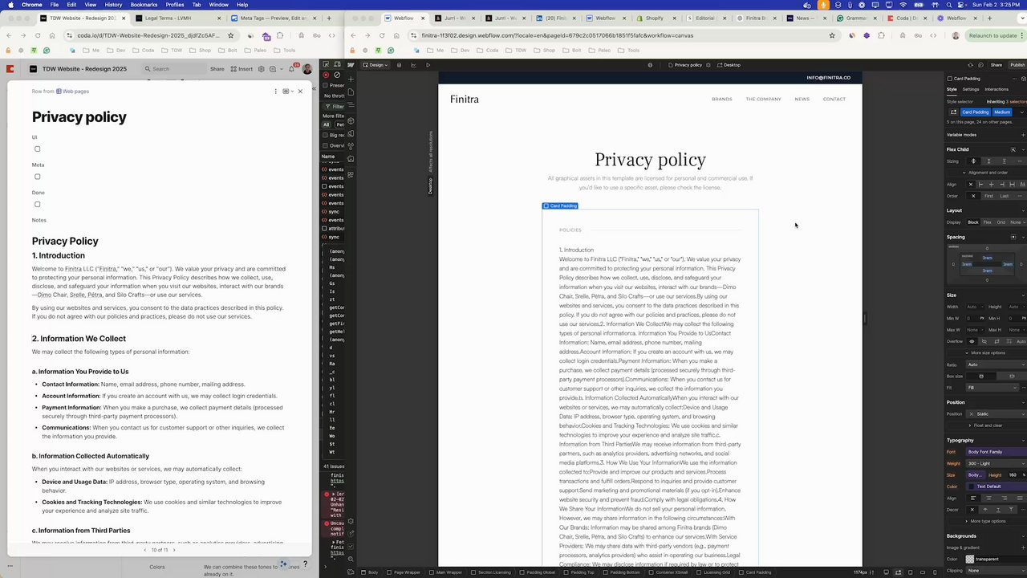
Task: Close the Coda row detail panel
Action: [300, 92]
